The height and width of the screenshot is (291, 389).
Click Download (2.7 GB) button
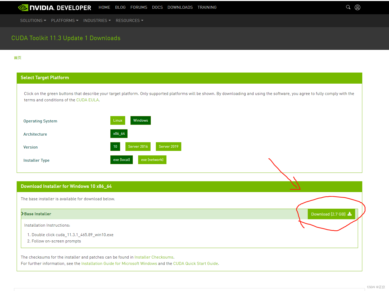pos(331,214)
